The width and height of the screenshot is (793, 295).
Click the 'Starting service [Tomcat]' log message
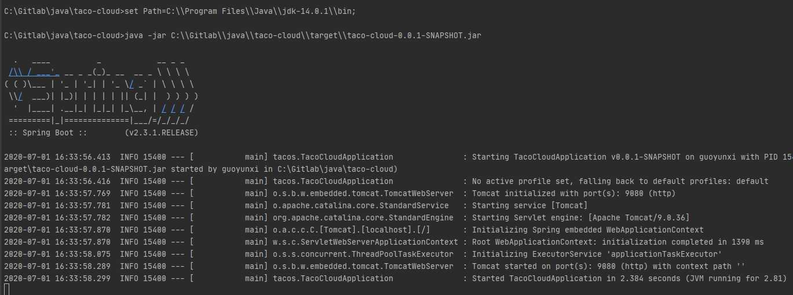[529, 205]
